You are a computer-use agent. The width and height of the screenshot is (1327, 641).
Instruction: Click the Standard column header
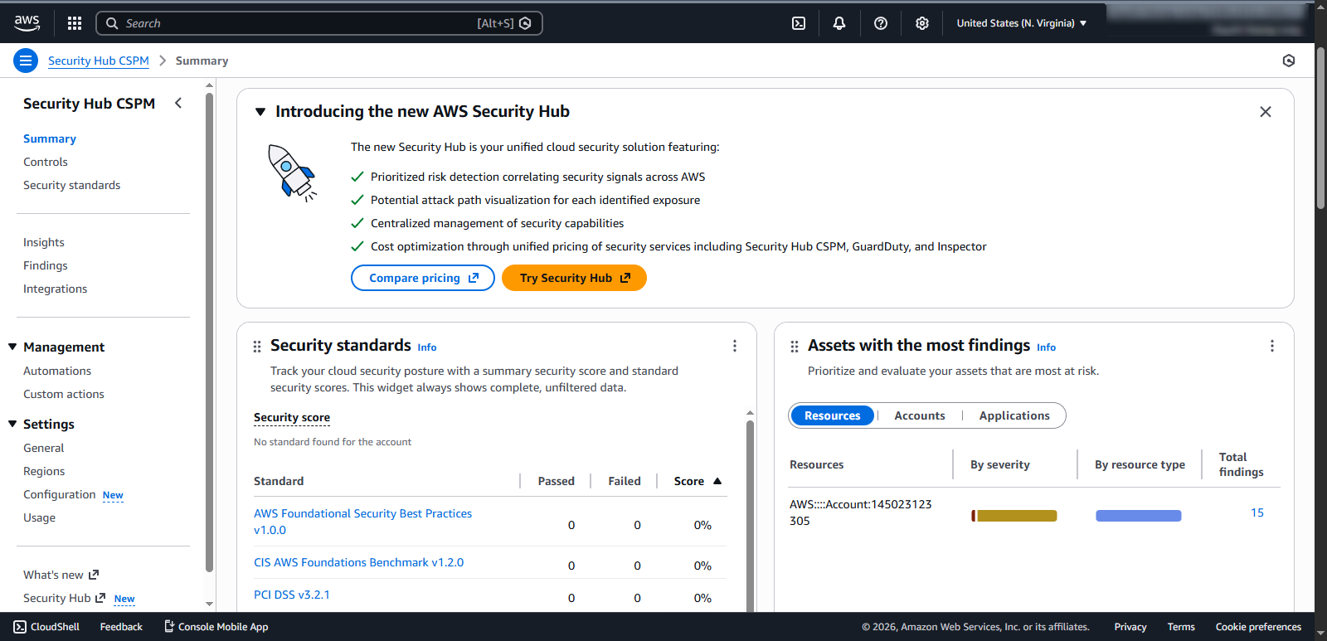(279, 481)
